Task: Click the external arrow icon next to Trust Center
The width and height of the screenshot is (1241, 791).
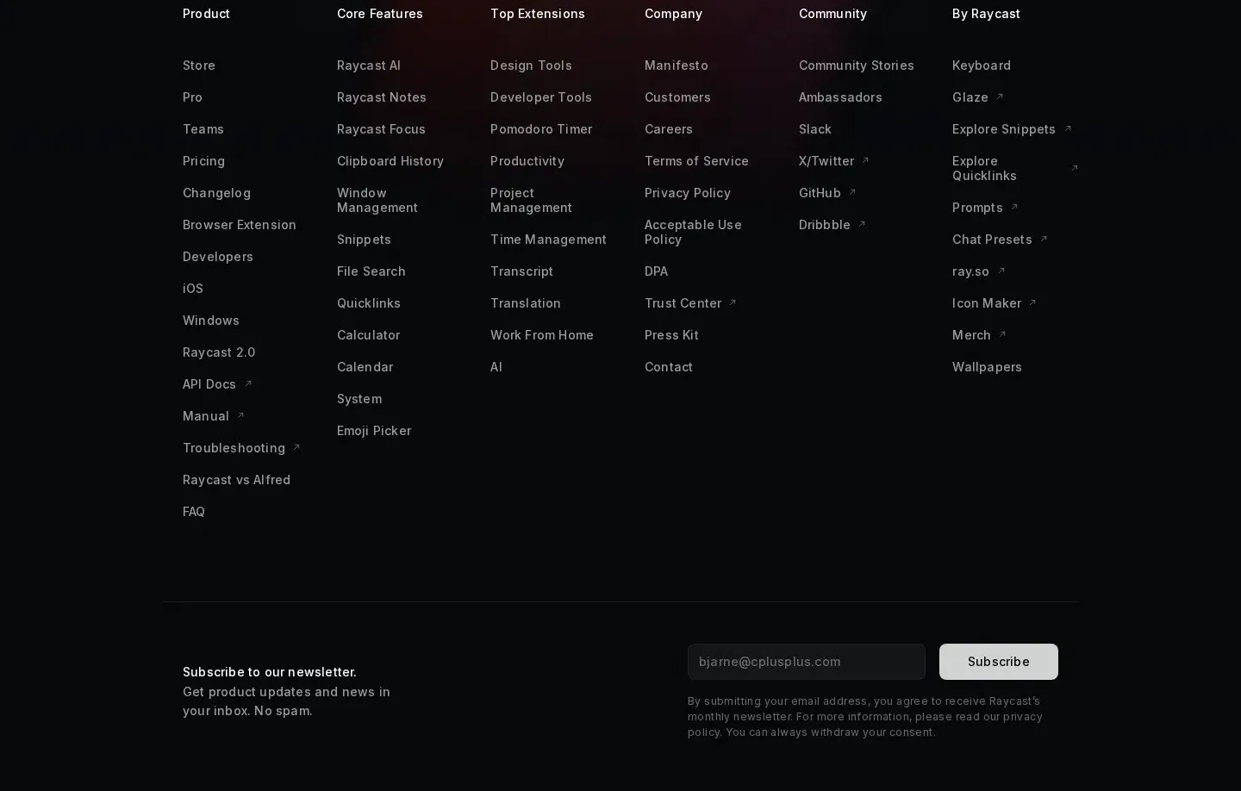Action: pos(733,303)
